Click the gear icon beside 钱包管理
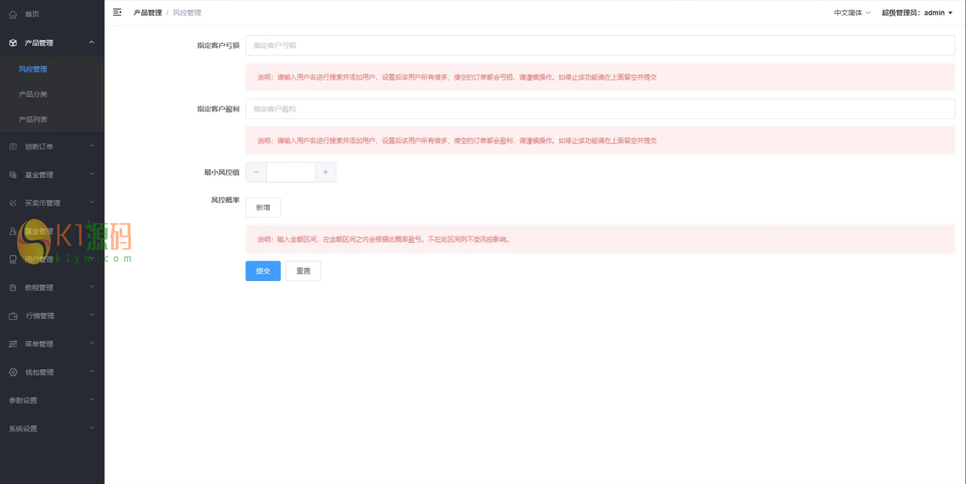The image size is (966, 484). pos(13,372)
